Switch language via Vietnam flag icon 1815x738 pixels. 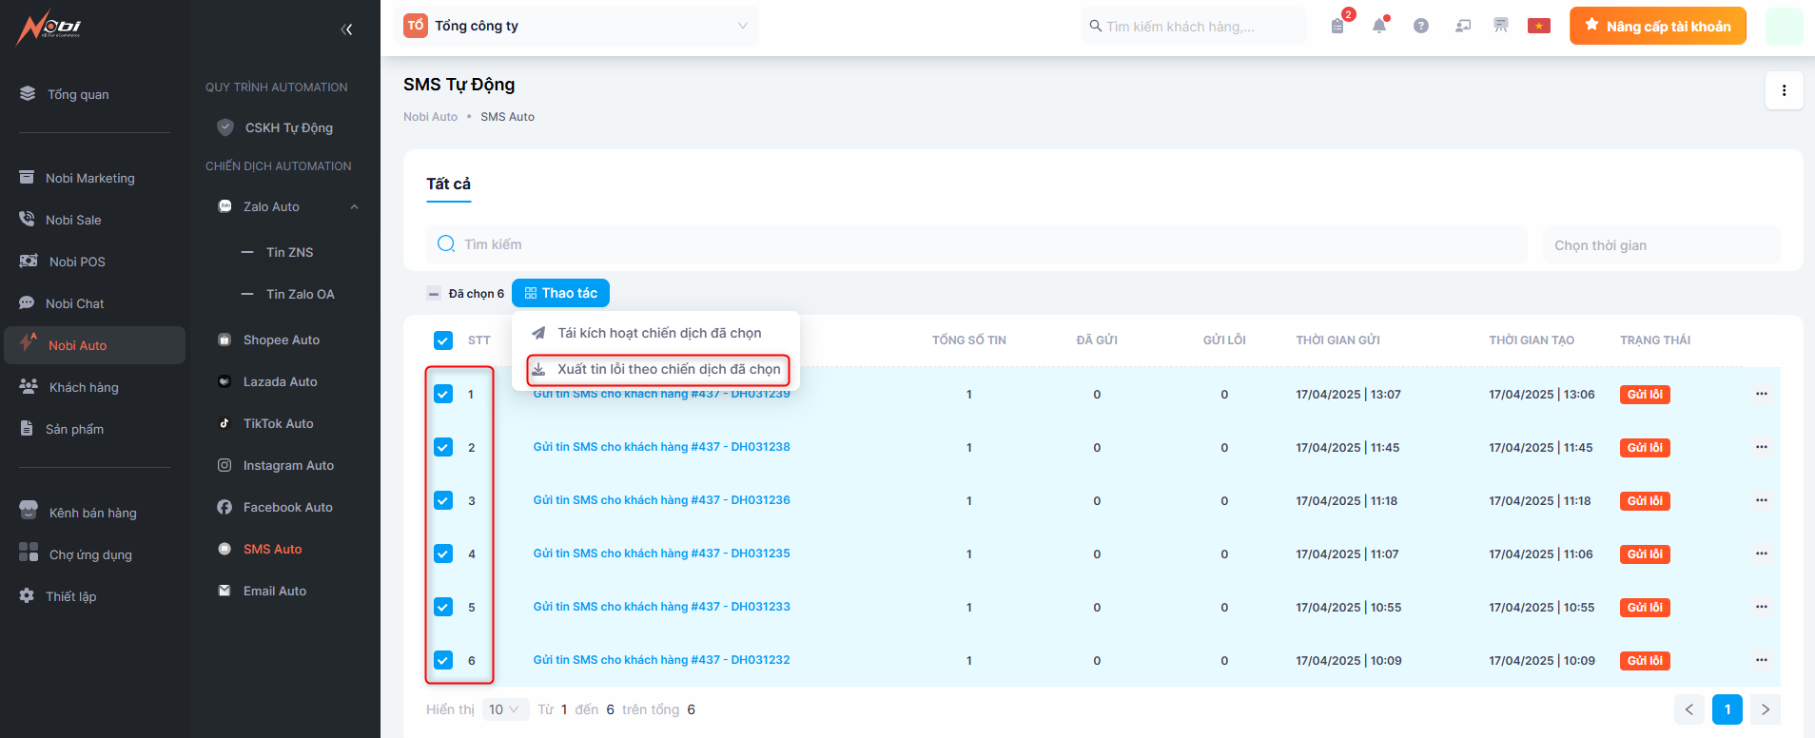[x=1538, y=27]
